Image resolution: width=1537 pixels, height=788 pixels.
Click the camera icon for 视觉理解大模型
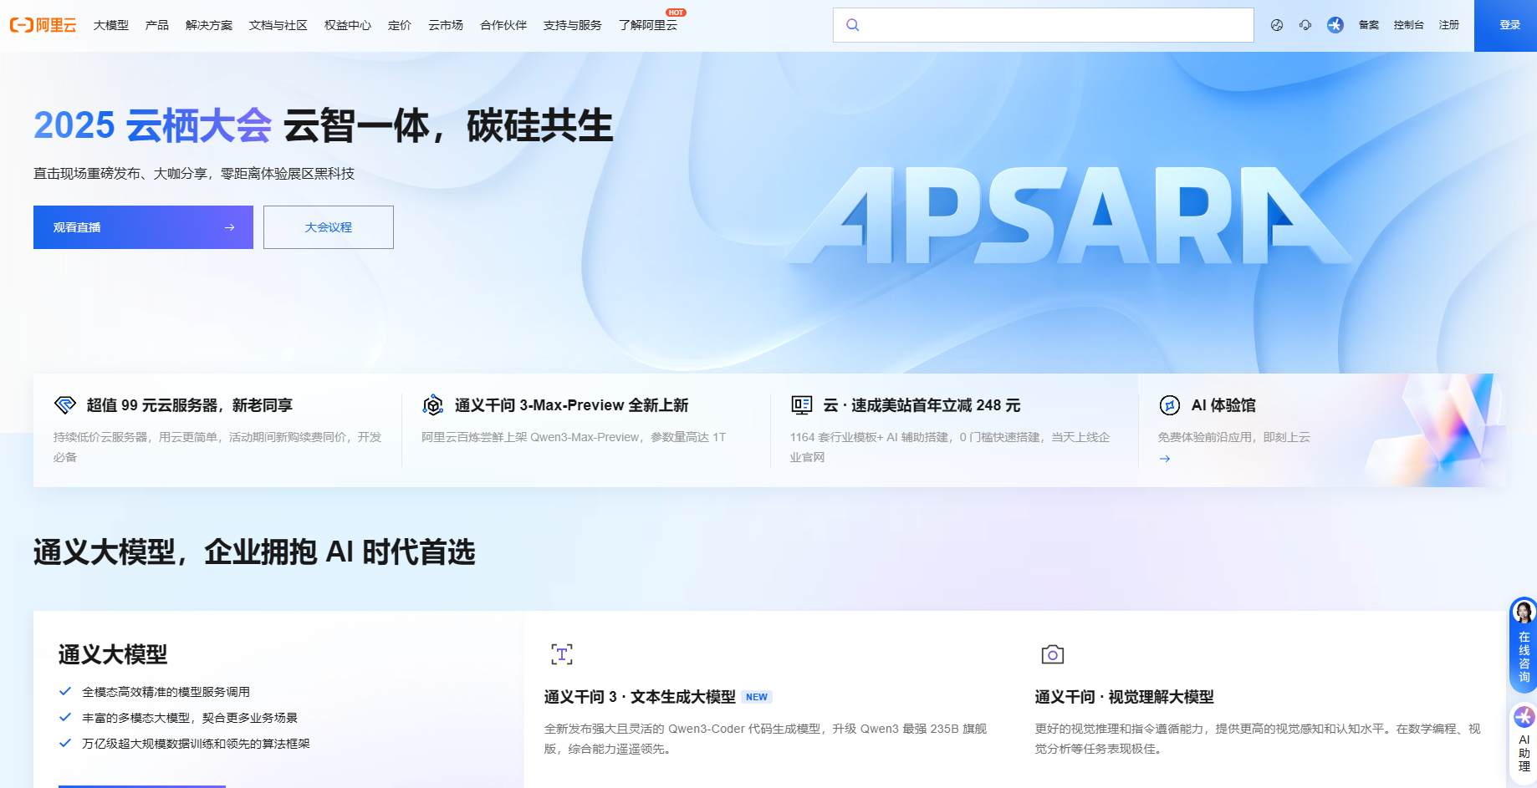pos(1052,654)
